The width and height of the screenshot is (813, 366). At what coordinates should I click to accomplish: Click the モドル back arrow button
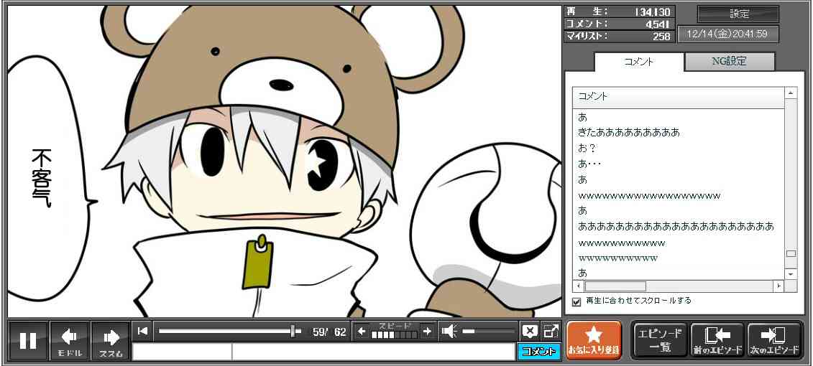[69, 340]
